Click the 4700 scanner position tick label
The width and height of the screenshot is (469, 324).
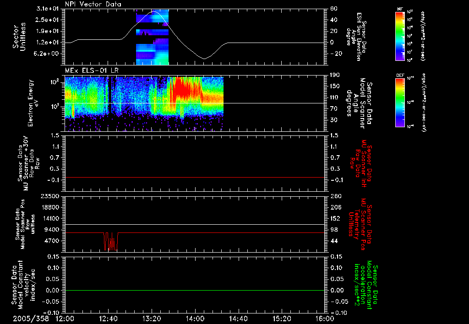click(x=52, y=241)
